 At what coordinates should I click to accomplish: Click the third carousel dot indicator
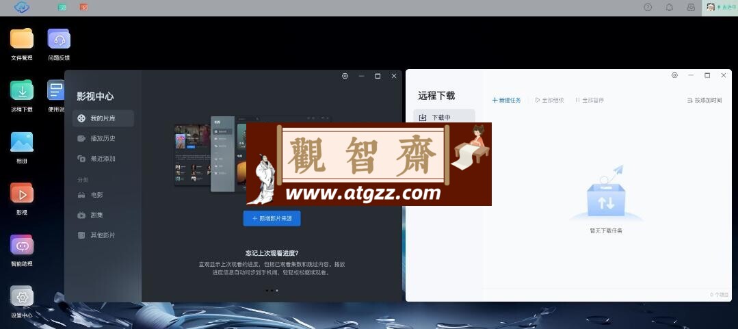tap(277, 291)
